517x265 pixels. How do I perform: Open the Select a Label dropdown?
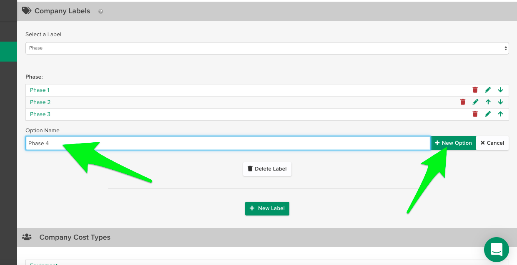(267, 48)
